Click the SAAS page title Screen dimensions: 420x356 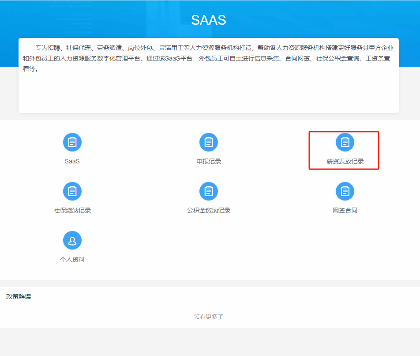click(x=209, y=20)
